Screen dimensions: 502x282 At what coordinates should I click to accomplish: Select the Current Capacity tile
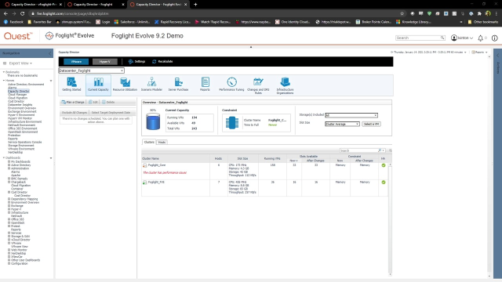(x=98, y=85)
